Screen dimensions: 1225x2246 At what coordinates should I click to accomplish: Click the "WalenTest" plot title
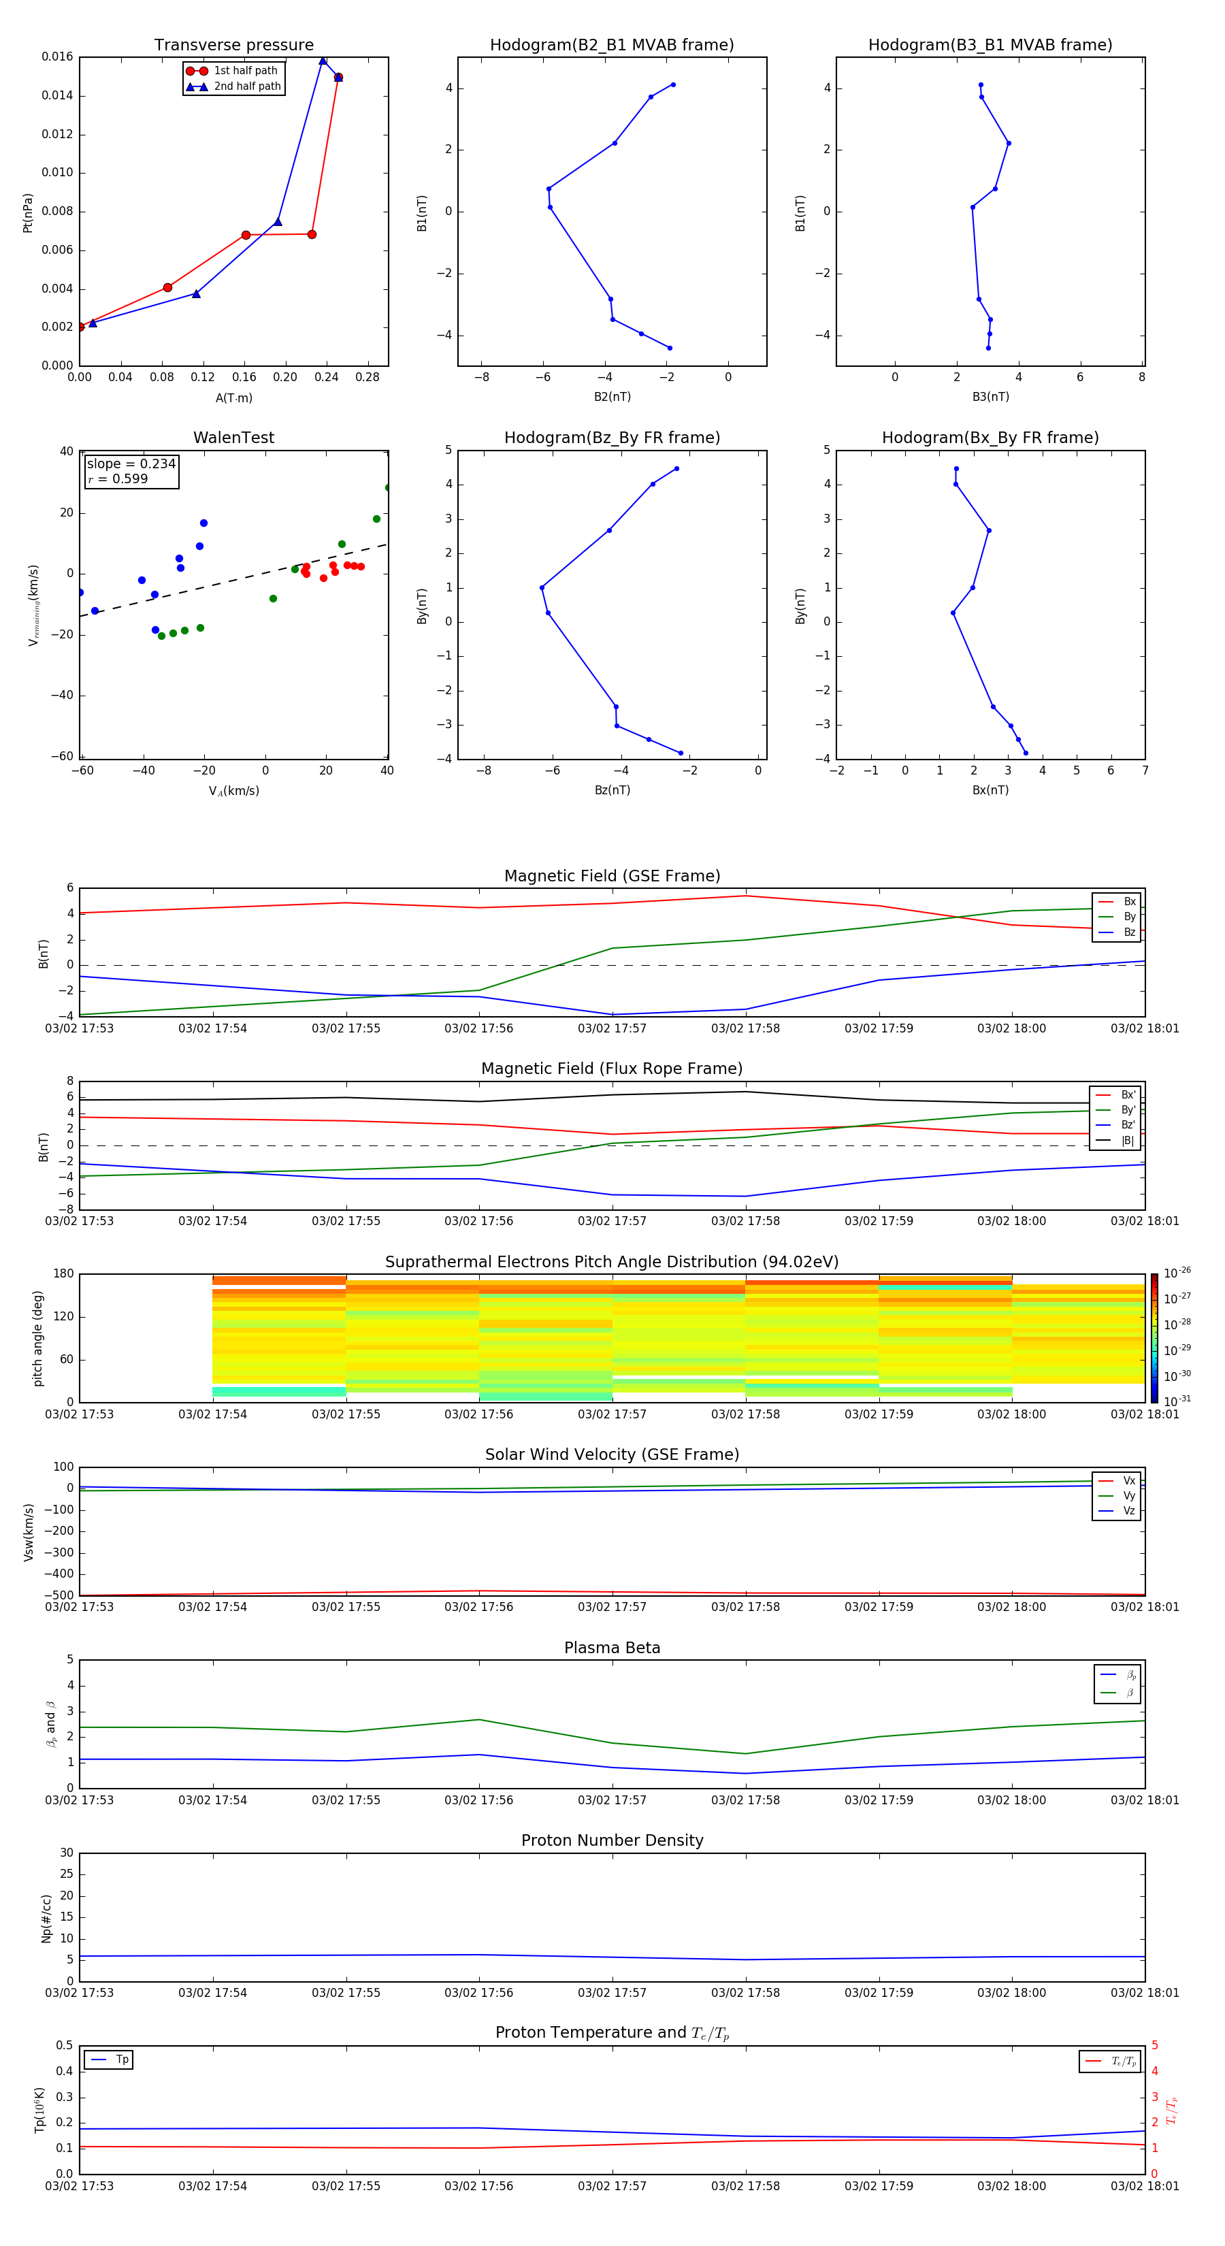[233, 438]
